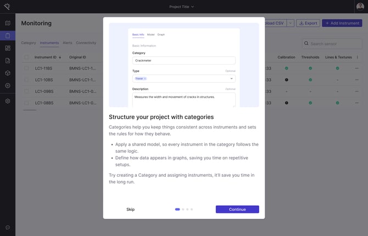368x236 pixels.
Task: Click LC1-10BS calibration dark warning dot
Action: pyautogui.click(x=287, y=80)
